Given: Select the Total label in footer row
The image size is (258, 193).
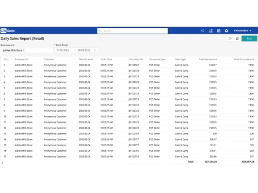Looking at the screenshot, I should (x=190, y=162).
